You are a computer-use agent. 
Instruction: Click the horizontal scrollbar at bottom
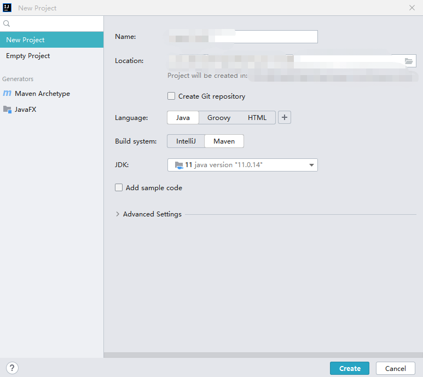[x=263, y=355]
